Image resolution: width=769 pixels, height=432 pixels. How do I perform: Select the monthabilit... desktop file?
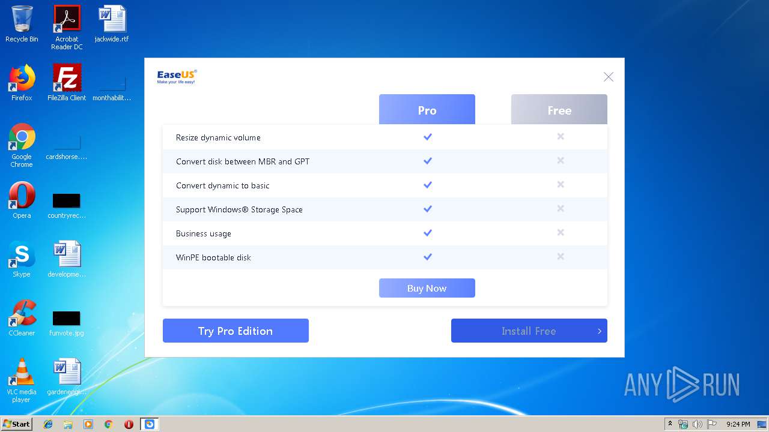tap(112, 88)
